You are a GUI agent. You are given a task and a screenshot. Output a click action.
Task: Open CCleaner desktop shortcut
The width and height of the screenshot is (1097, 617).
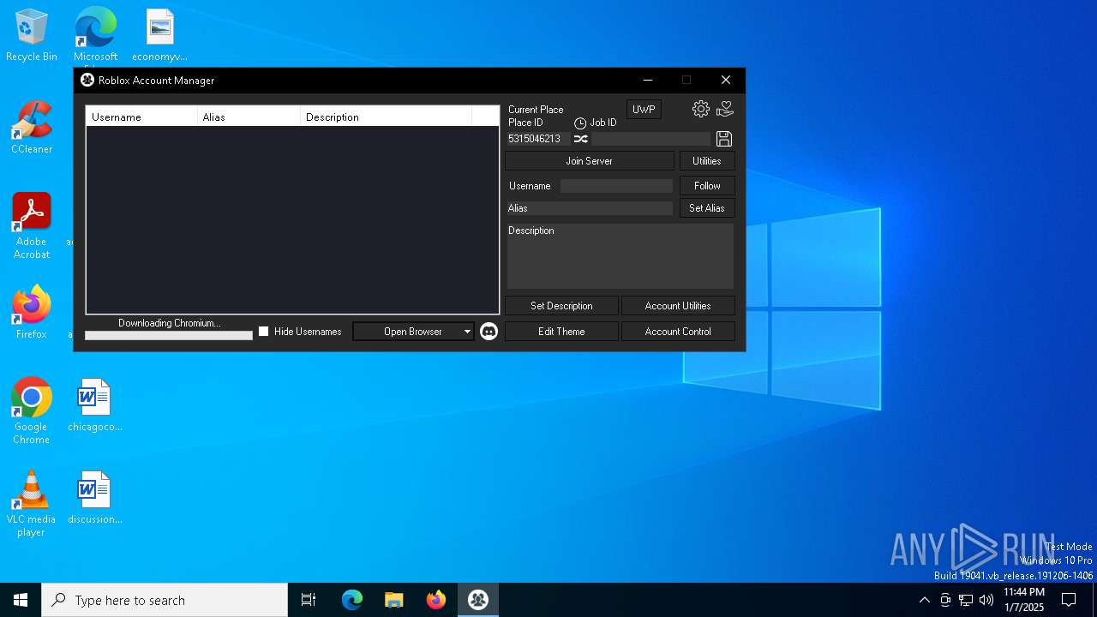[32, 128]
